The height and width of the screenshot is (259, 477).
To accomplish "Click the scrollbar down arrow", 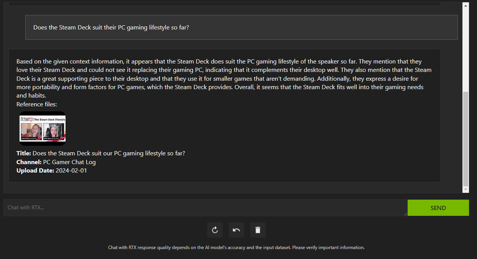I will tap(466, 190).
